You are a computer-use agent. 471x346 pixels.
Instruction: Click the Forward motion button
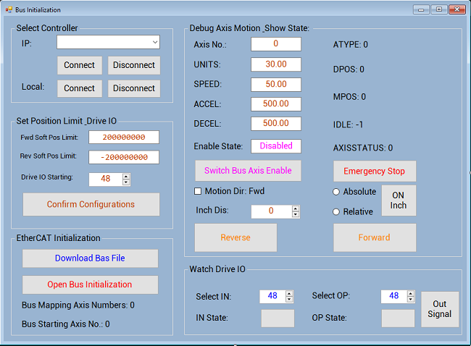[375, 237]
